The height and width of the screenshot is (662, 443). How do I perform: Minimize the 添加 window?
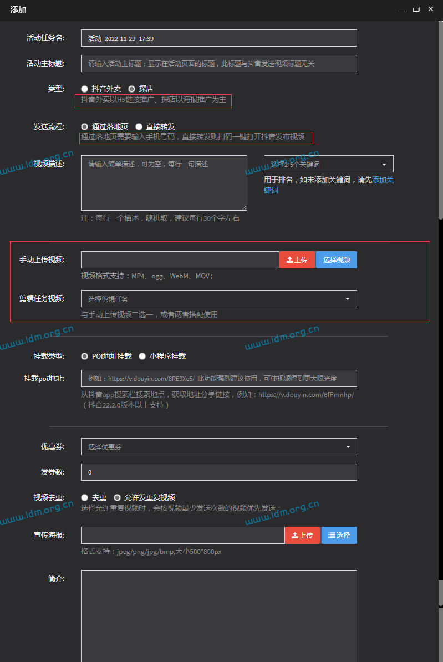402,9
